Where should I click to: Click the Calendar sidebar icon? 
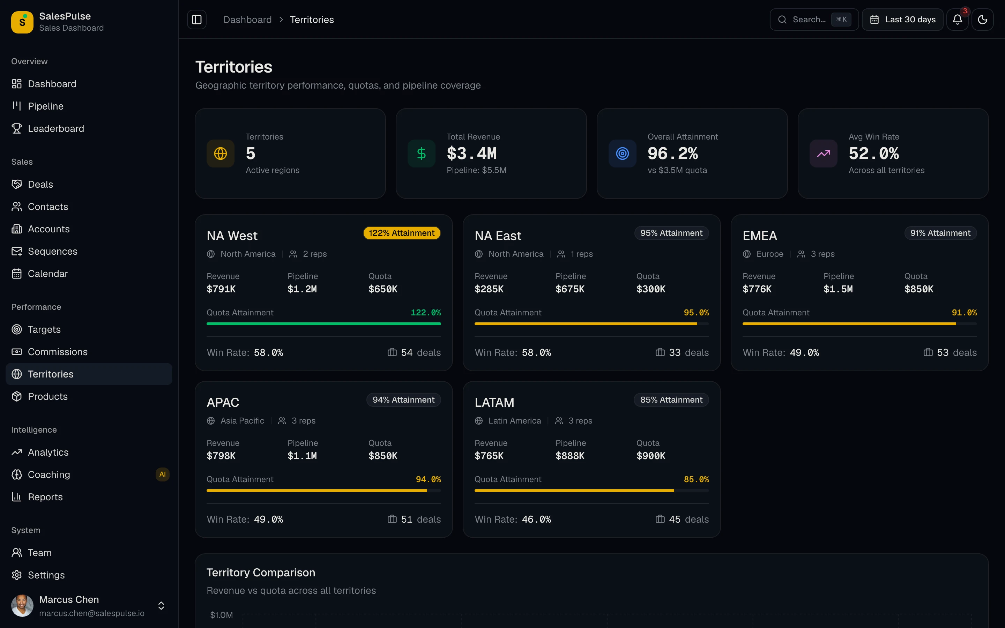pyautogui.click(x=17, y=274)
